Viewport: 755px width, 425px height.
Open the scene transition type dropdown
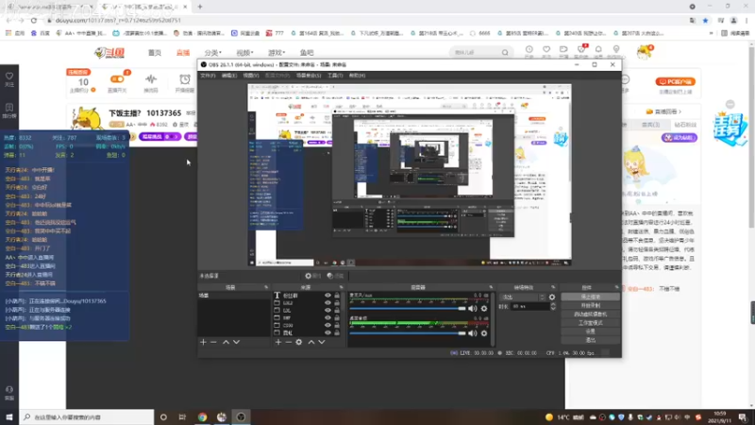[x=523, y=297]
